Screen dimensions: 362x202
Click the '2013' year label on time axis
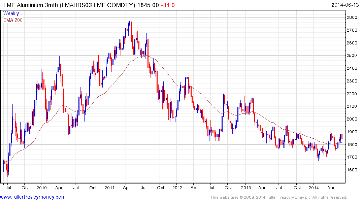click(246, 188)
